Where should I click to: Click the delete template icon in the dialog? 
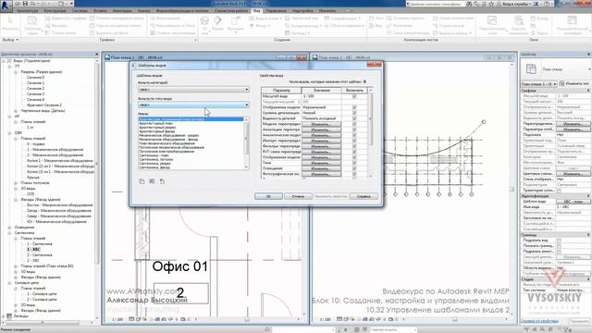(x=162, y=181)
